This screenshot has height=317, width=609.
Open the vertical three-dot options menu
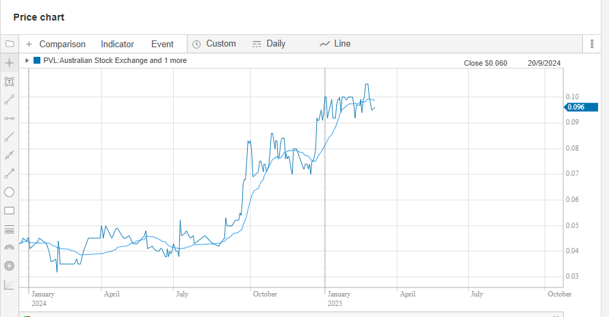click(592, 44)
